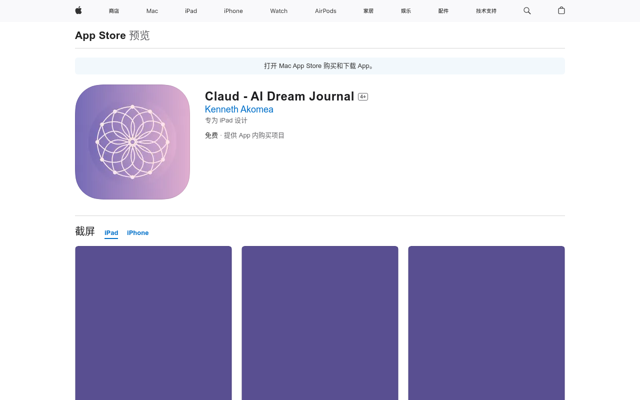Viewport: 640px width, 400px height.
Task: Open the 家居 nav menu item
Action: tap(368, 11)
